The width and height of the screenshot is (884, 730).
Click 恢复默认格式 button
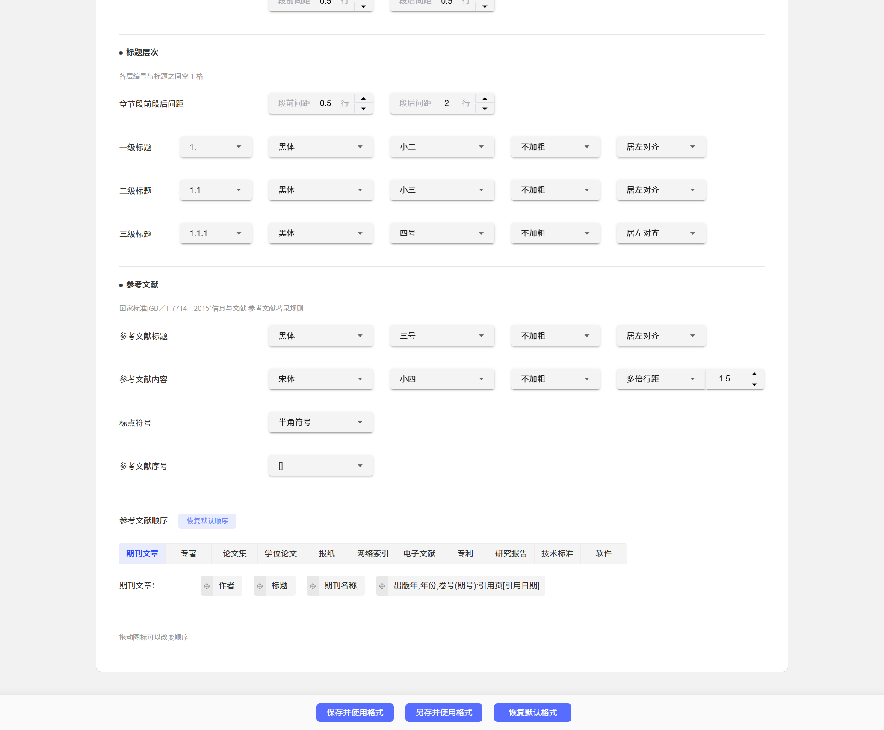pos(532,712)
